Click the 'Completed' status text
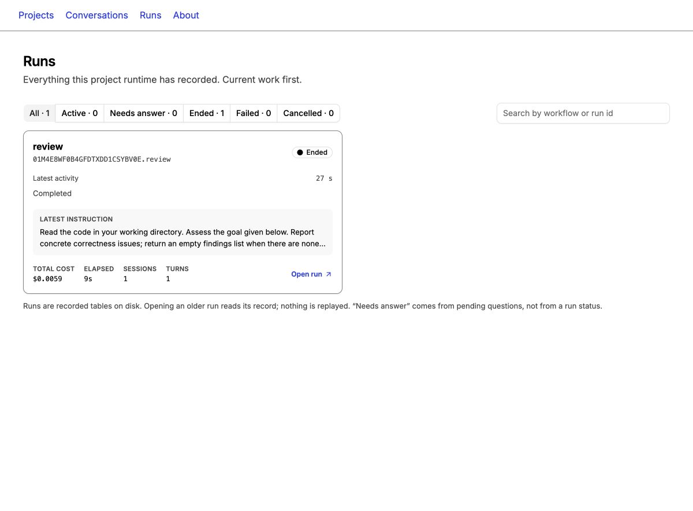693x511 pixels. pos(52,193)
